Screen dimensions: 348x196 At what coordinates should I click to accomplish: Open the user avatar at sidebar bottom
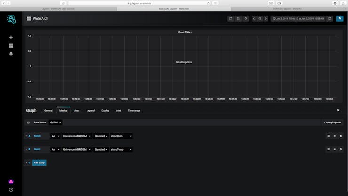coord(11,181)
